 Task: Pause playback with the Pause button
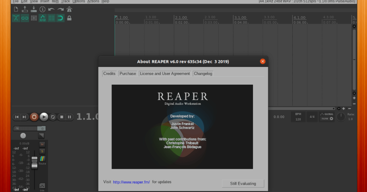click(70, 117)
